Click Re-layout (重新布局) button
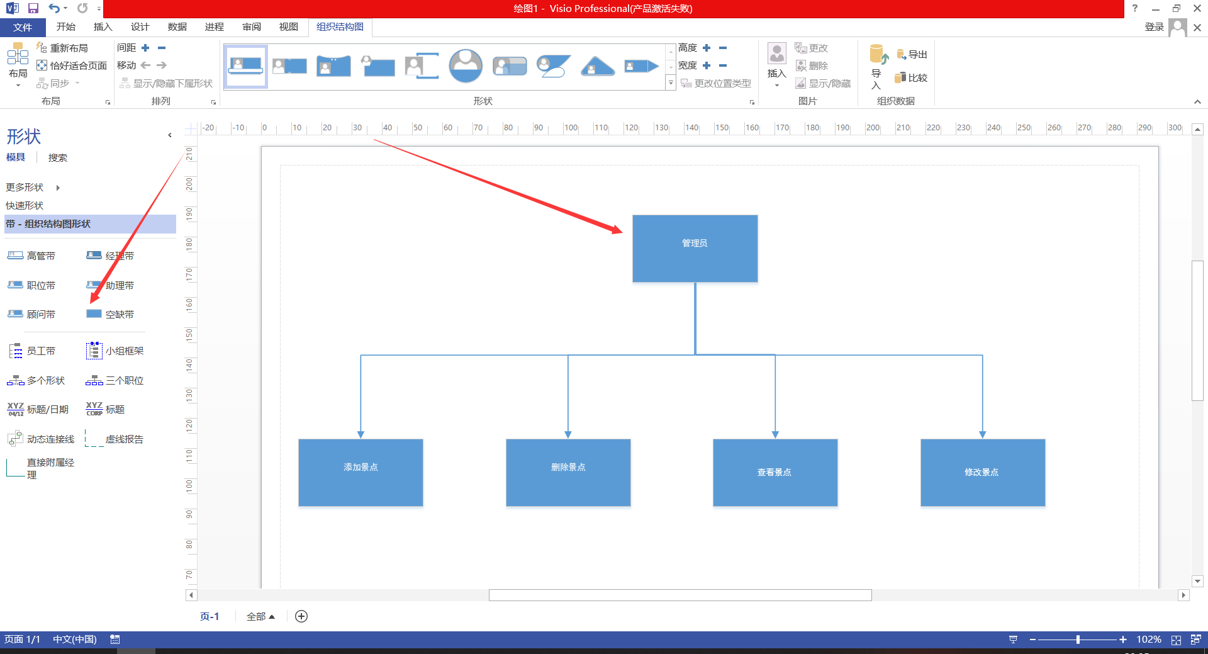1208x654 pixels. point(62,48)
